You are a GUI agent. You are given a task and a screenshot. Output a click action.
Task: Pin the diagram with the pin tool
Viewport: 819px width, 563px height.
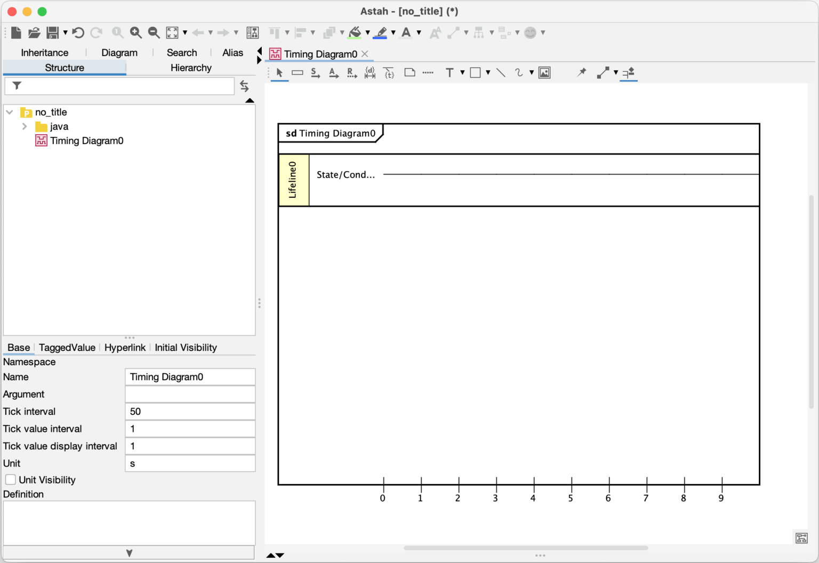point(582,73)
